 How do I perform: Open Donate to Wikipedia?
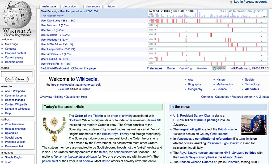(17, 109)
